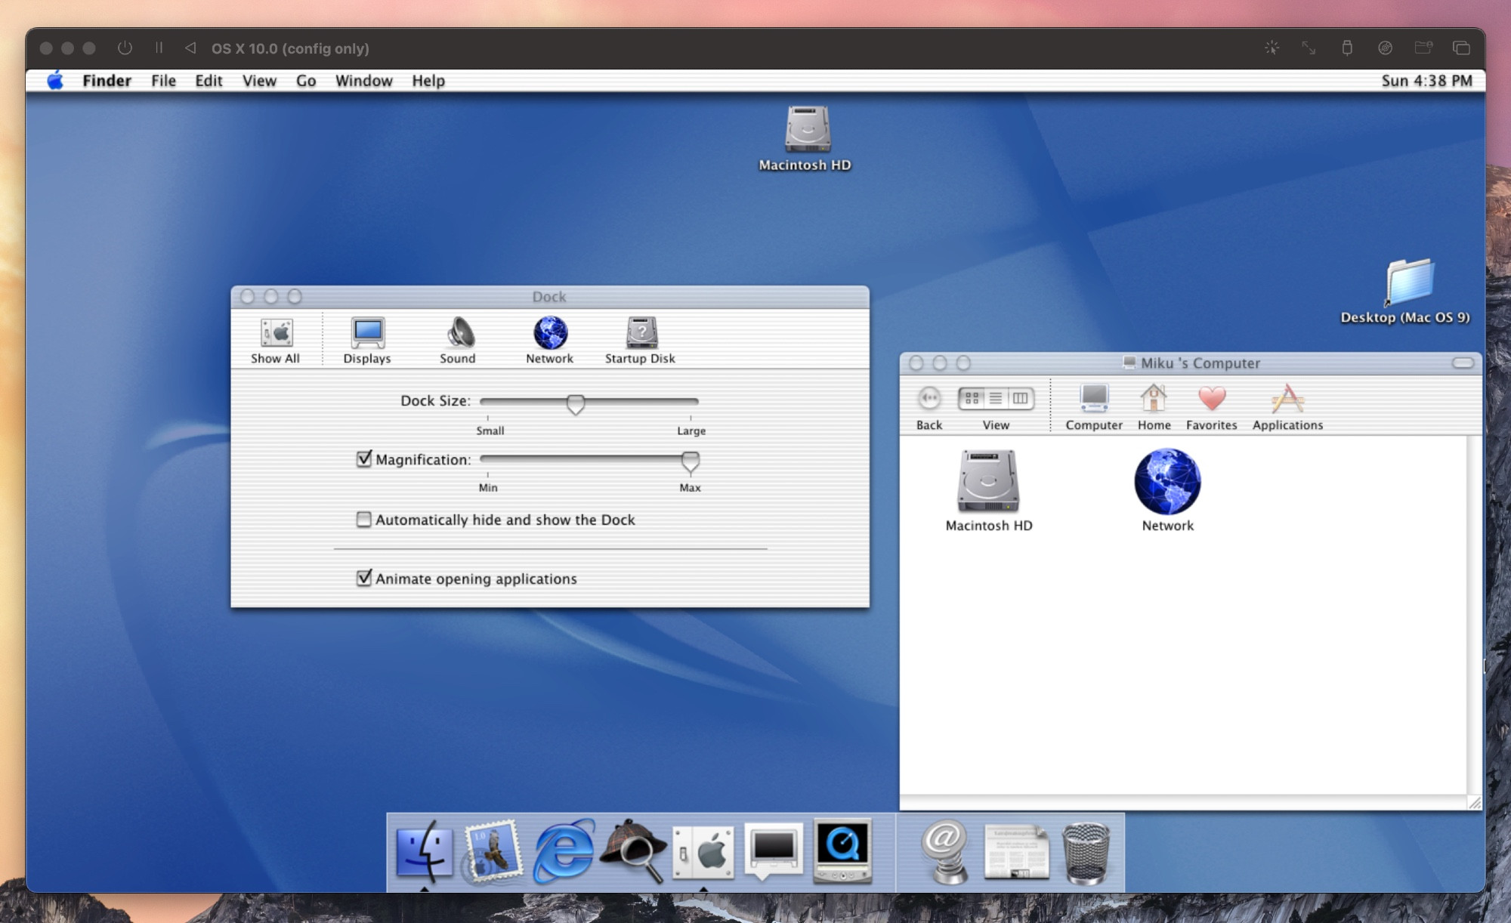Image resolution: width=1511 pixels, height=923 pixels.
Task: Click the shared folder icon in VM toolbar
Action: click(x=1423, y=48)
